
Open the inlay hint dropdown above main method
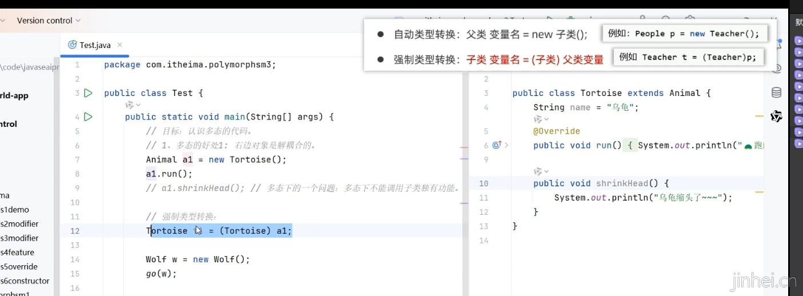coord(131,105)
